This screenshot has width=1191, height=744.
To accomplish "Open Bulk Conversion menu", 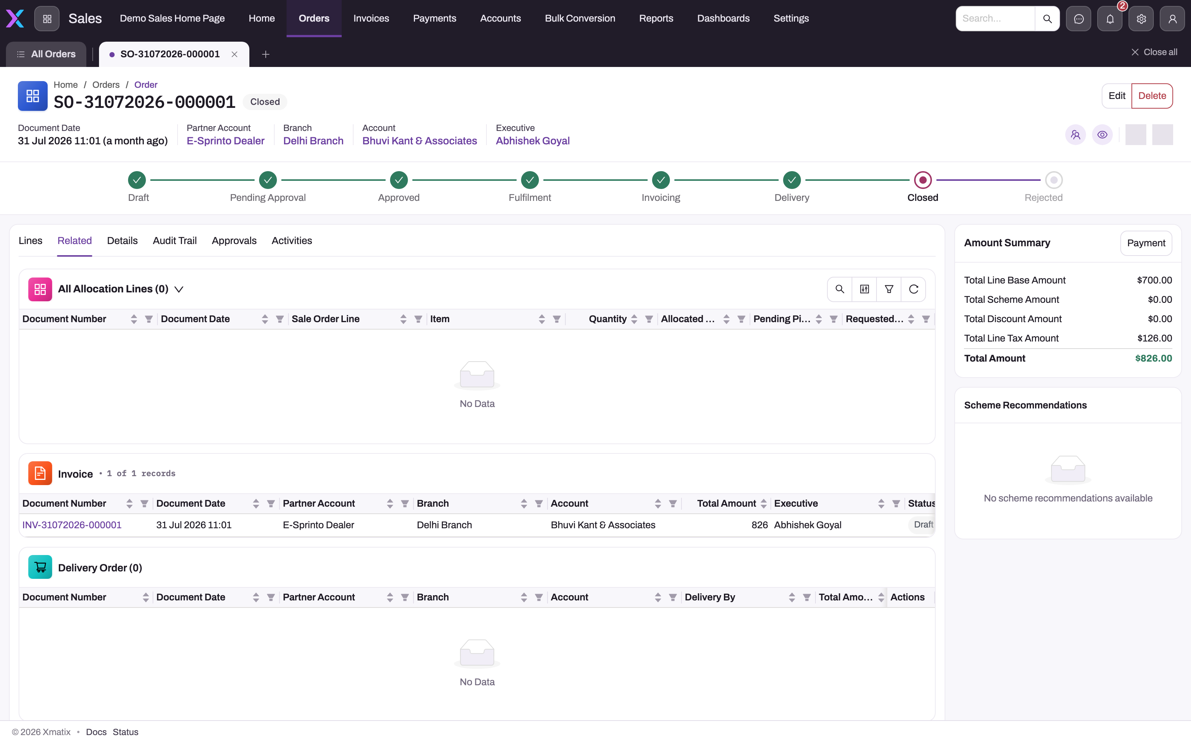I will (580, 19).
